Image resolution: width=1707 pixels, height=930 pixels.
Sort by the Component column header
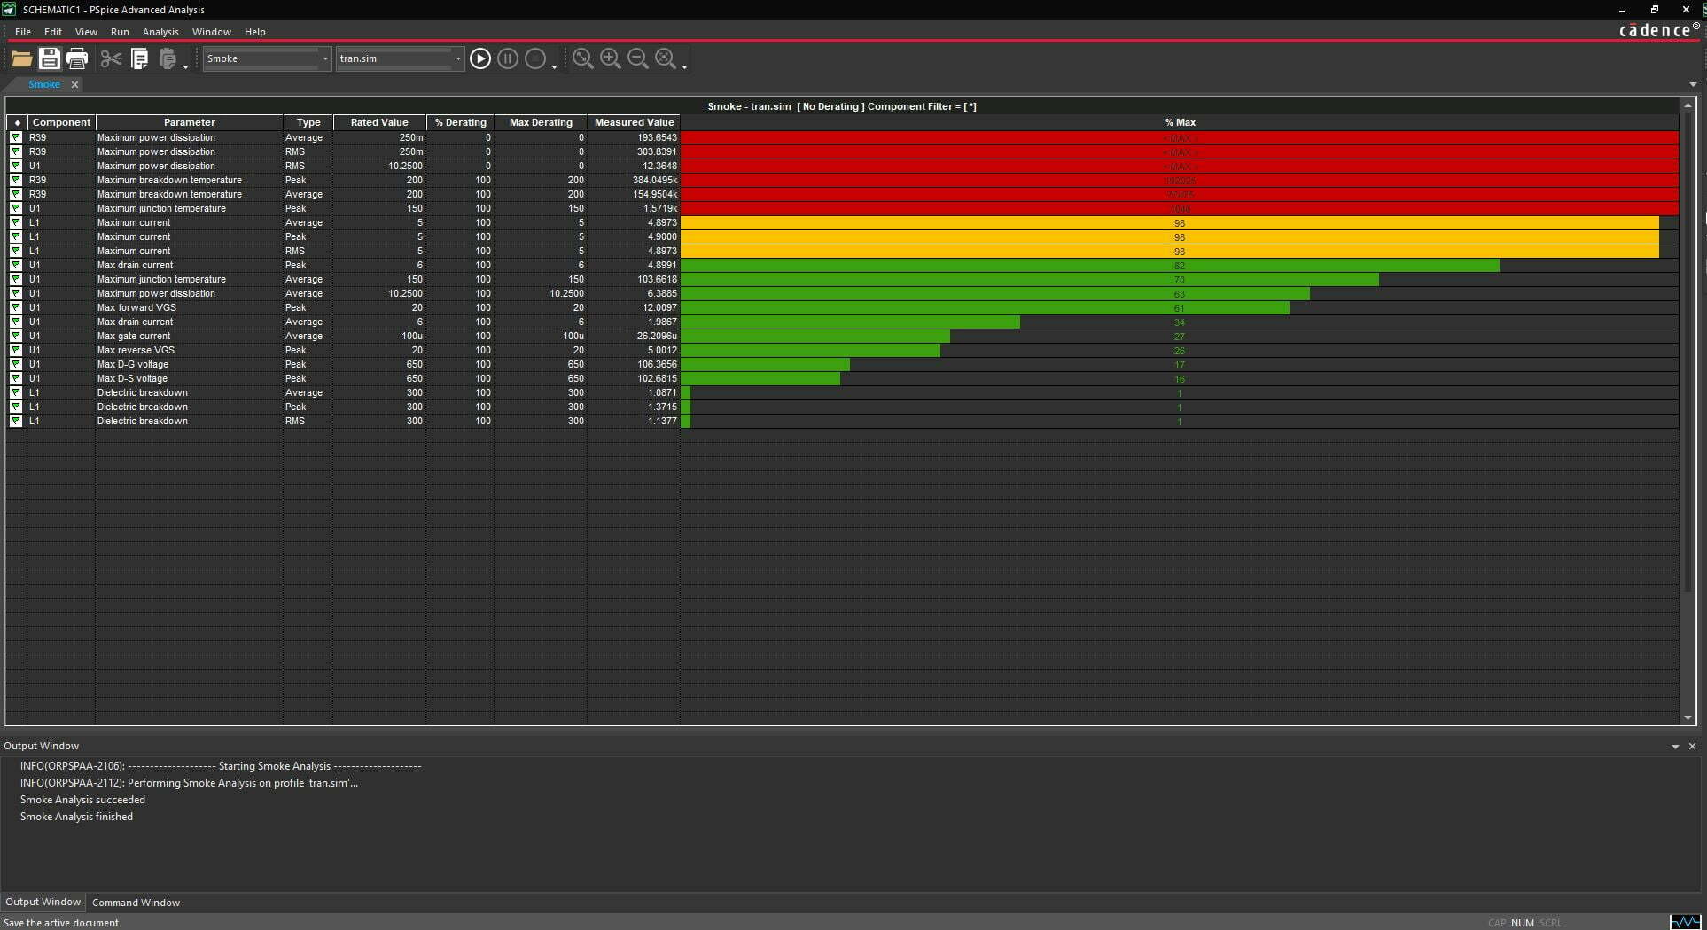tap(61, 122)
